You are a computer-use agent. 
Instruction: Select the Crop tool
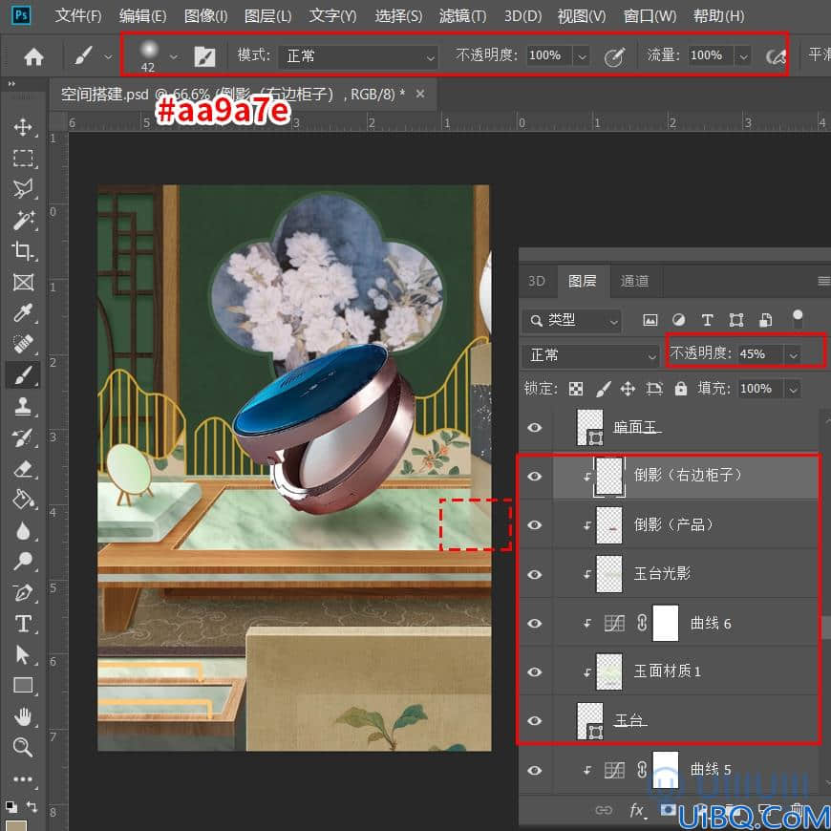[23, 250]
